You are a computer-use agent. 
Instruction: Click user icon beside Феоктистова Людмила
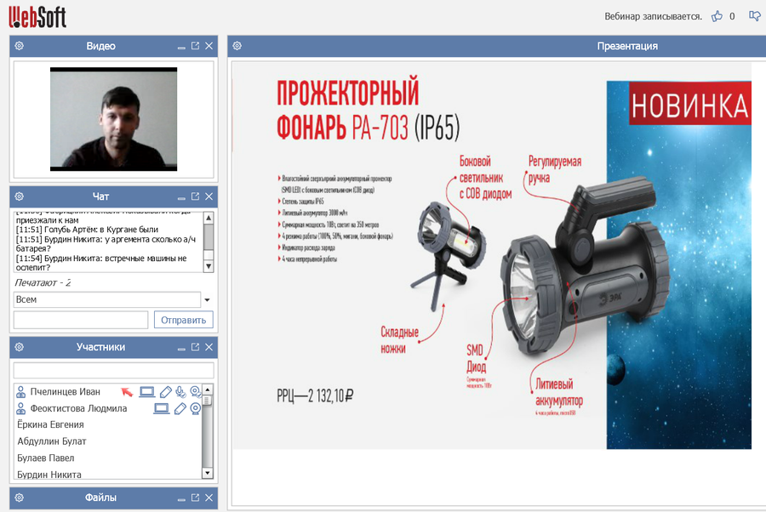21,408
